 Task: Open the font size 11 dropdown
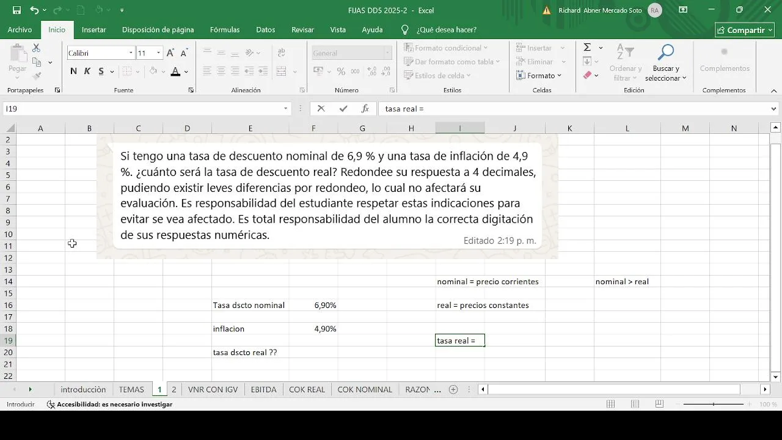[x=158, y=53]
